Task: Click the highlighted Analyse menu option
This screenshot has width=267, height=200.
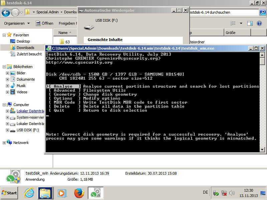Action: (63, 86)
